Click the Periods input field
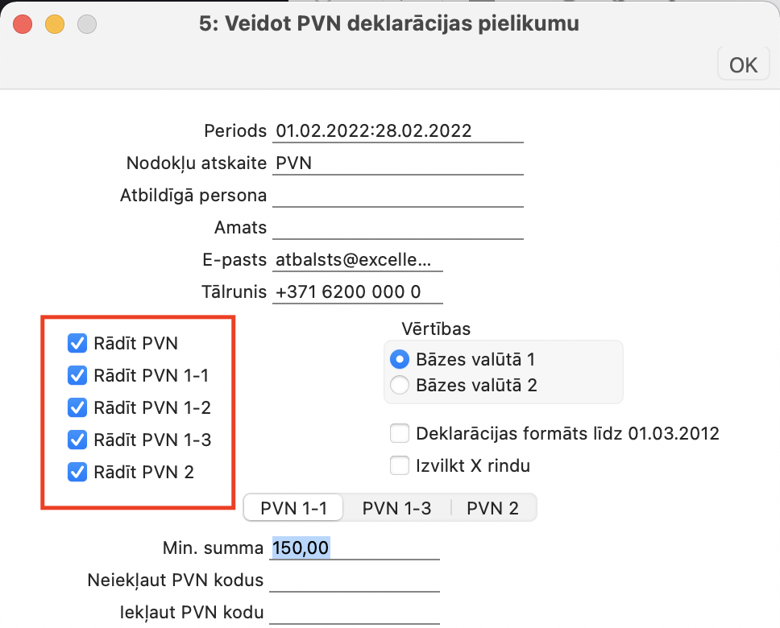780x628 pixels. coord(397,131)
